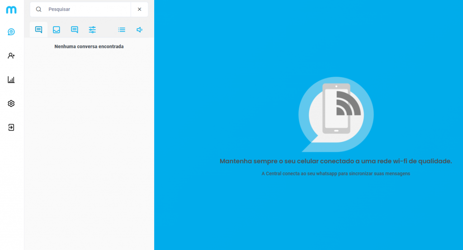Image resolution: width=463 pixels, height=250 pixels.
Task: Click the blue "m" logo
Action: [11, 9]
